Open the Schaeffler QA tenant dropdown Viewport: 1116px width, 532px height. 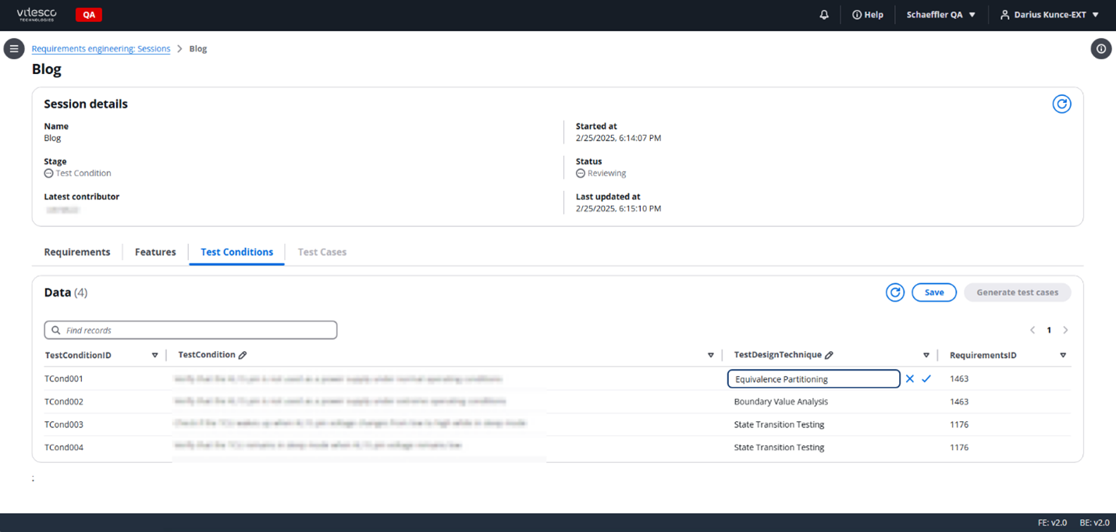pyautogui.click(x=941, y=14)
